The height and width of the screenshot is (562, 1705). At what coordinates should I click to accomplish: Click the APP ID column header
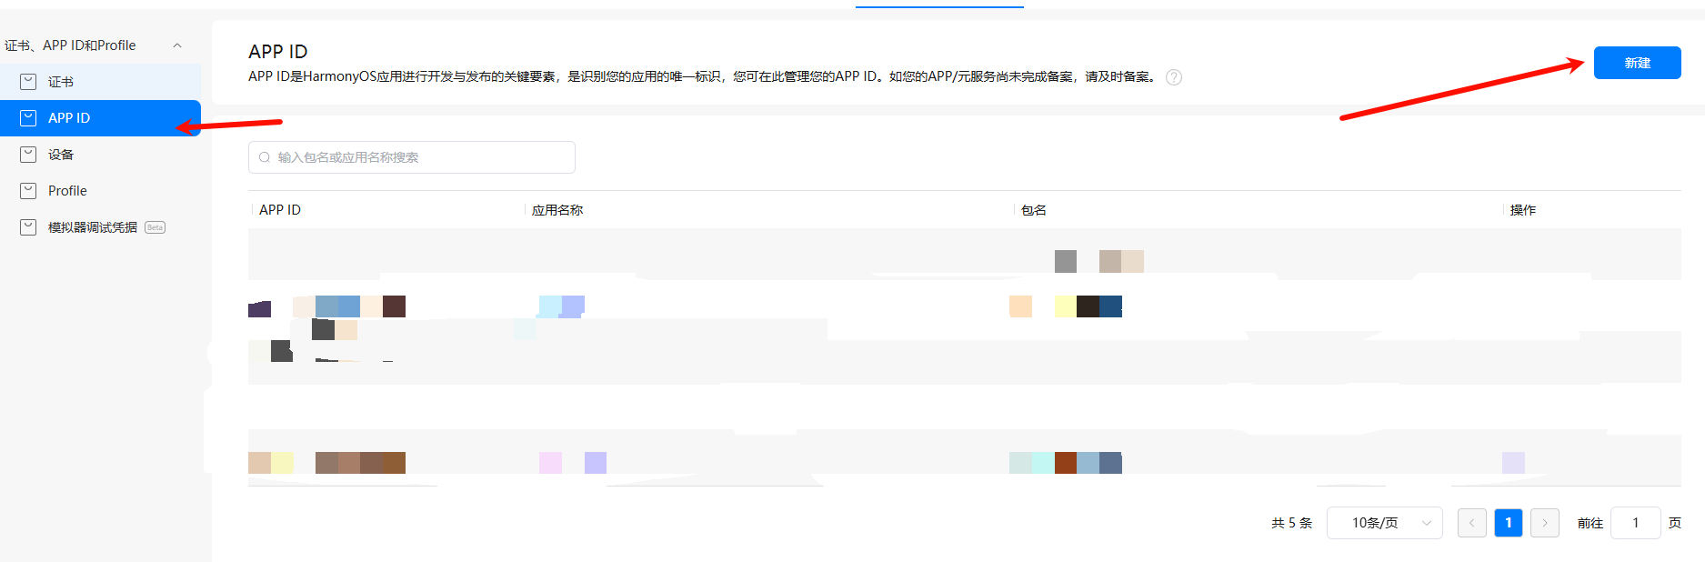pyautogui.click(x=280, y=210)
